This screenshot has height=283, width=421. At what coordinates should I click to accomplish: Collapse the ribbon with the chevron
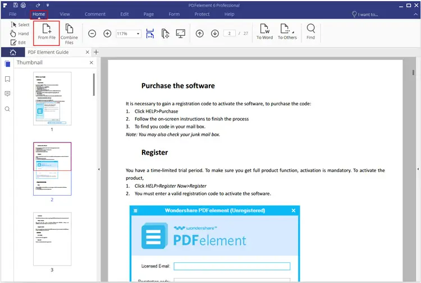point(415,15)
